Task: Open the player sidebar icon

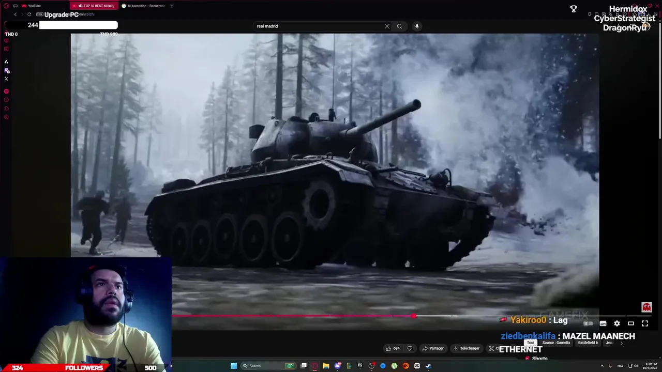Action: click(x=6, y=91)
